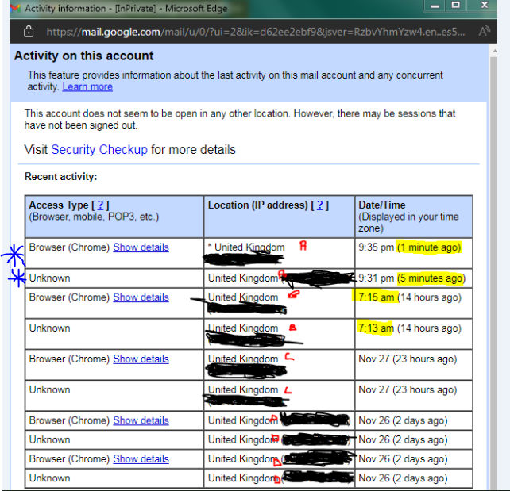Screen dimensions: 510x491
Task: Click the scroll up arrow of the scrollbar
Action: coord(494,51)
